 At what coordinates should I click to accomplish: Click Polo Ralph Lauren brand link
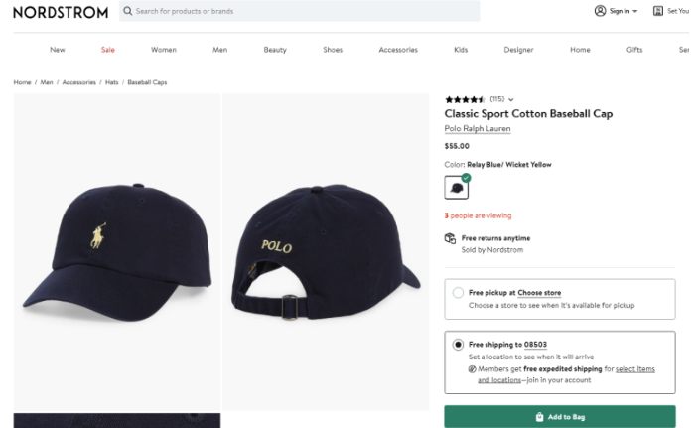[479, 128]
